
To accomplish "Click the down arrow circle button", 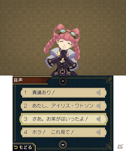I will tap(63, 145).
